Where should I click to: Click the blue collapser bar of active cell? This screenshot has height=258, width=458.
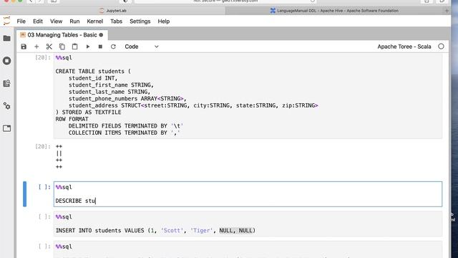coord(24,194)
